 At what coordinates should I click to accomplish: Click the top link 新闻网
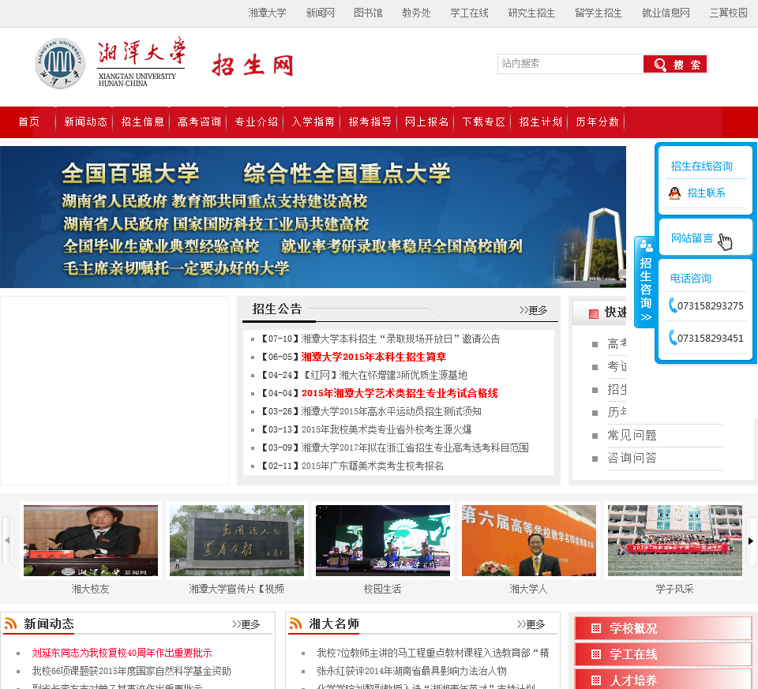320,13
